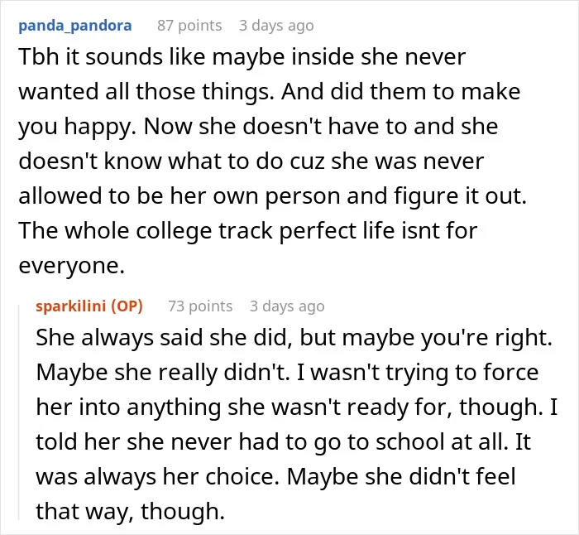This screenshot has width=579, height=535.
Task: Click the line 'She always said she did'
Action: tap(294, 338)
